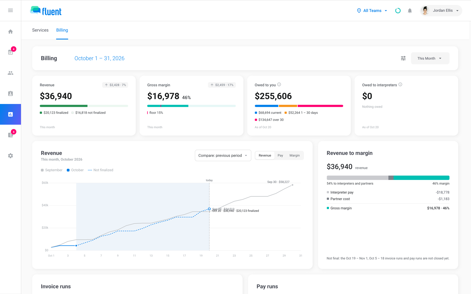Open Settings gear in sidebar
Image resolution: width=471 pixels, height=294 pixels.
(x=10, y=156)
